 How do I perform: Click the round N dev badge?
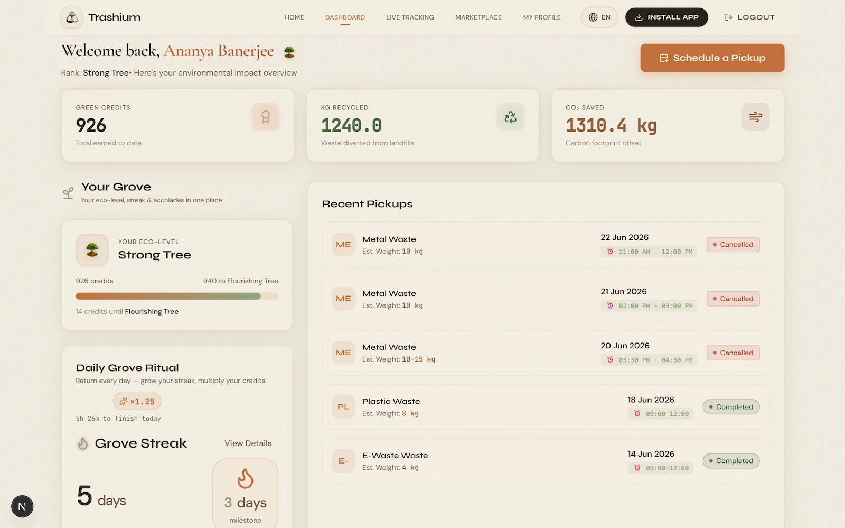(x=22, y=506)
